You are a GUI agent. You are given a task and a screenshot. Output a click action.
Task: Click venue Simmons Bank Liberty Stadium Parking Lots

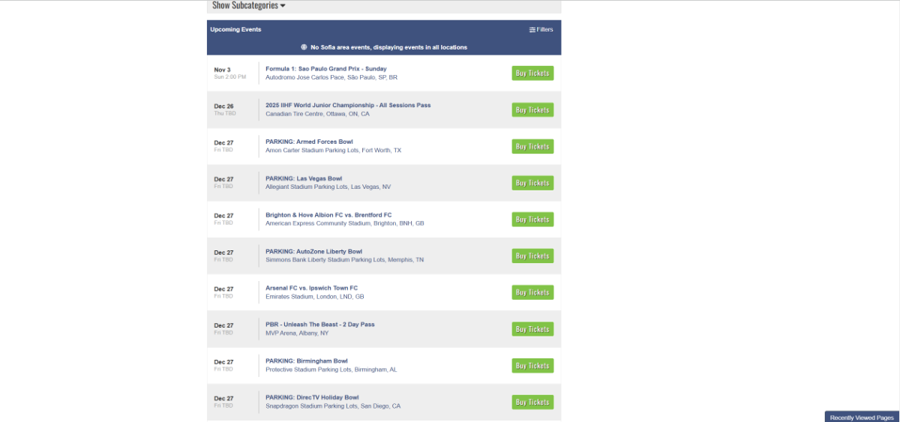344,260
